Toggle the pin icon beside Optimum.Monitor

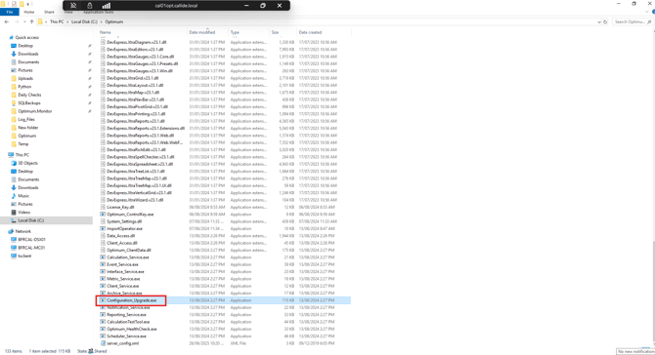click(x=89, y=111)
